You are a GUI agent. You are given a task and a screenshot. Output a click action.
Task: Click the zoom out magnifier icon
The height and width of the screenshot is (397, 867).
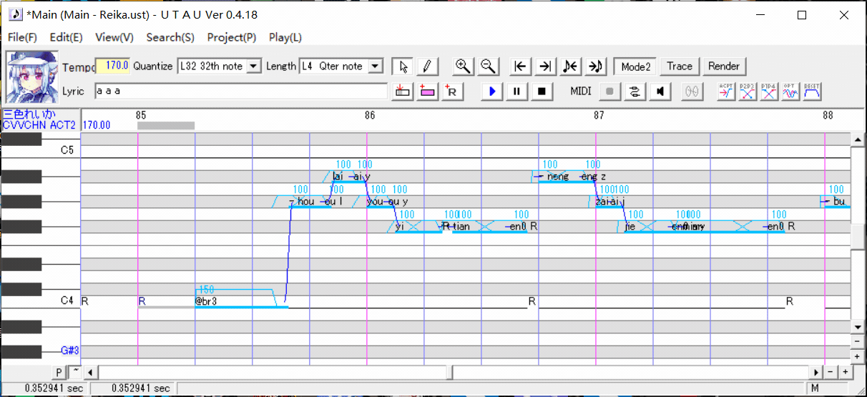pyautogui.click(x=489, y=67)
